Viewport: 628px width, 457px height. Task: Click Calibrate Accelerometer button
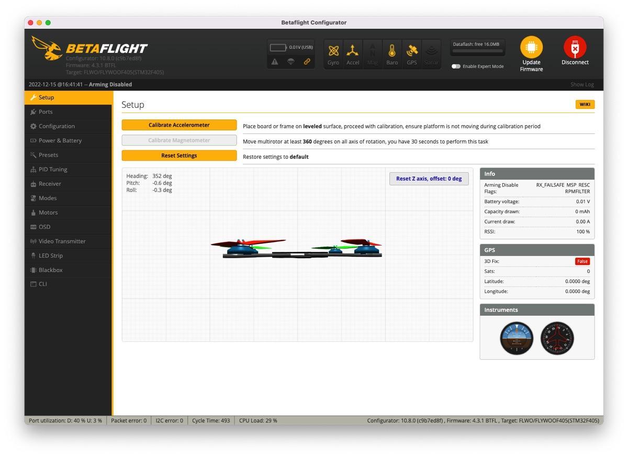(179, 125)
